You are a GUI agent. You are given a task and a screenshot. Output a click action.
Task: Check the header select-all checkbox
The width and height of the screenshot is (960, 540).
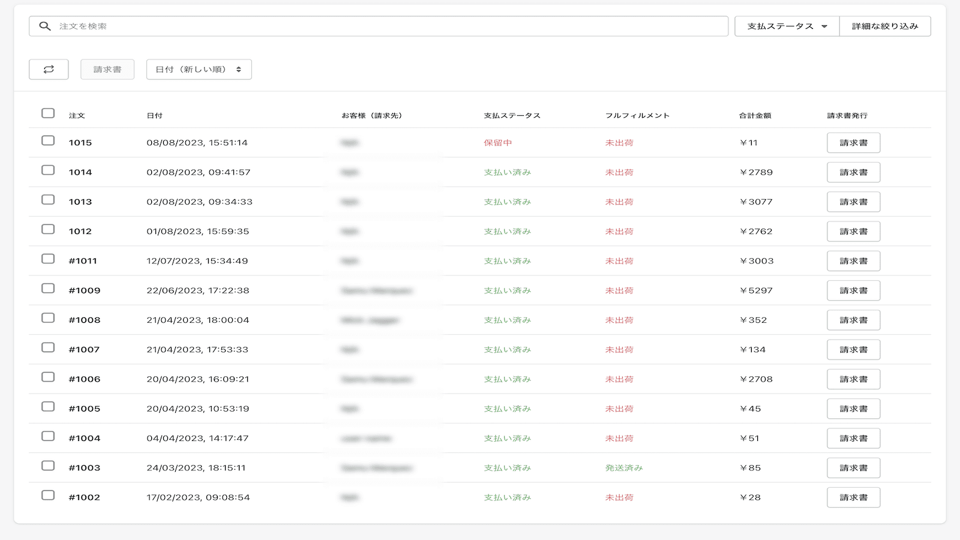tap(48, 112)
